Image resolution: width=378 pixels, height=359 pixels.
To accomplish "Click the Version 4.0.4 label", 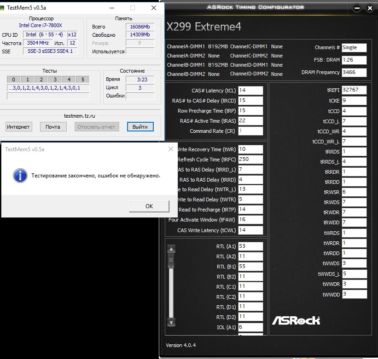I will (181, 345).
